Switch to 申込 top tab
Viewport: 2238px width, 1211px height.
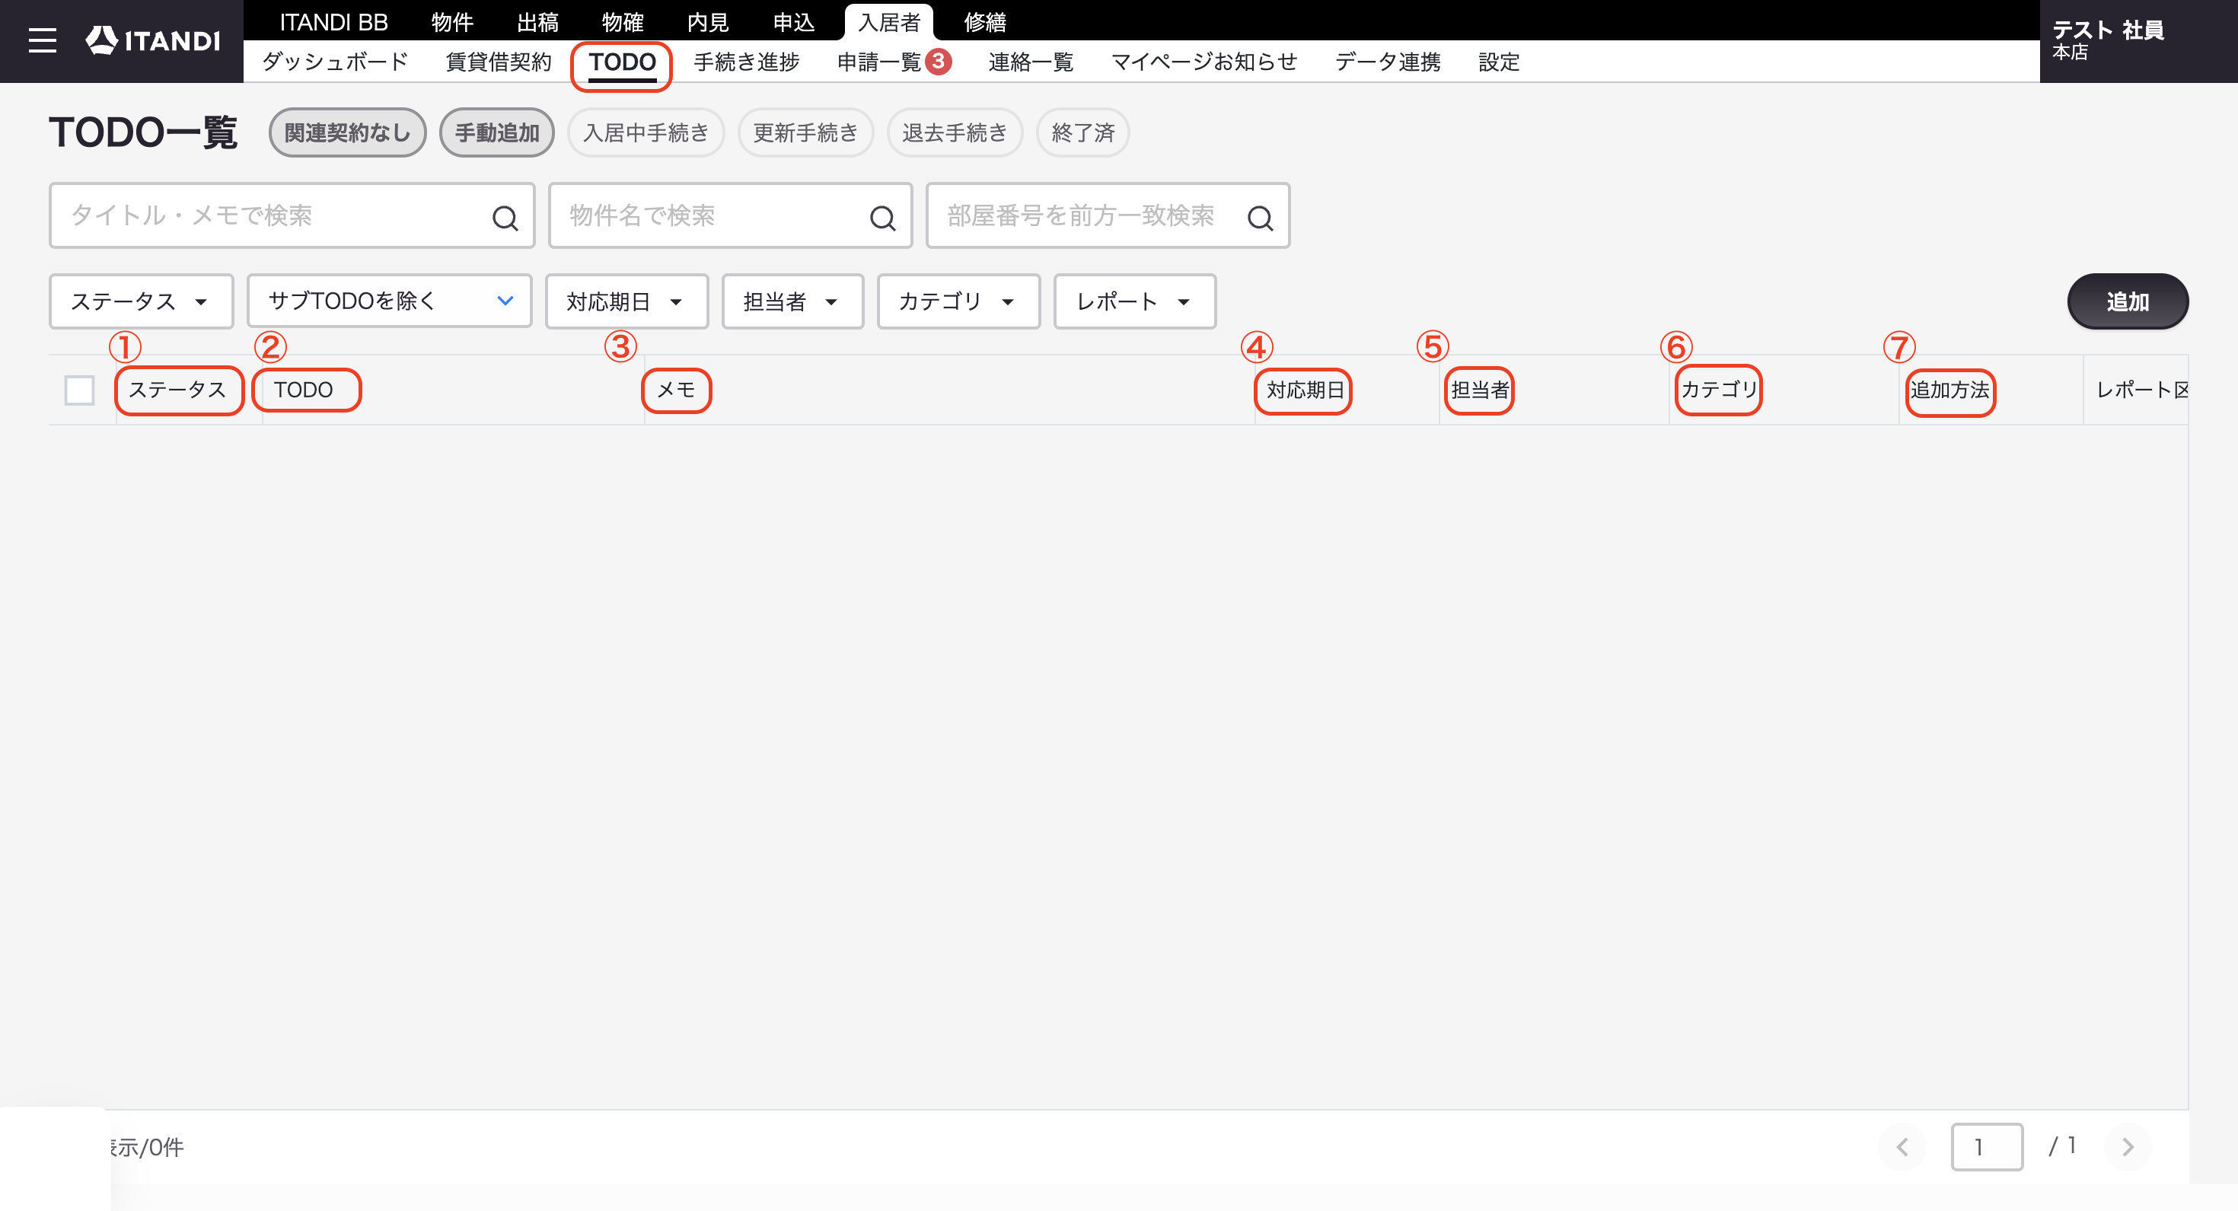[794, 22]
